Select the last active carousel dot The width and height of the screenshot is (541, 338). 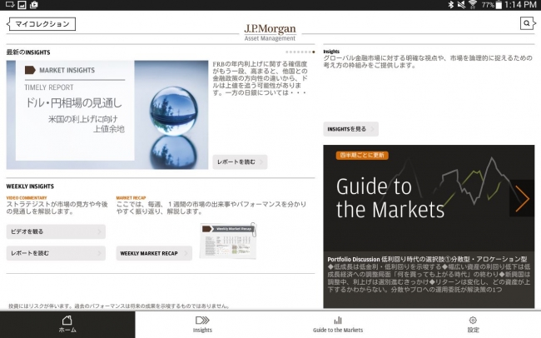[313, 52]
